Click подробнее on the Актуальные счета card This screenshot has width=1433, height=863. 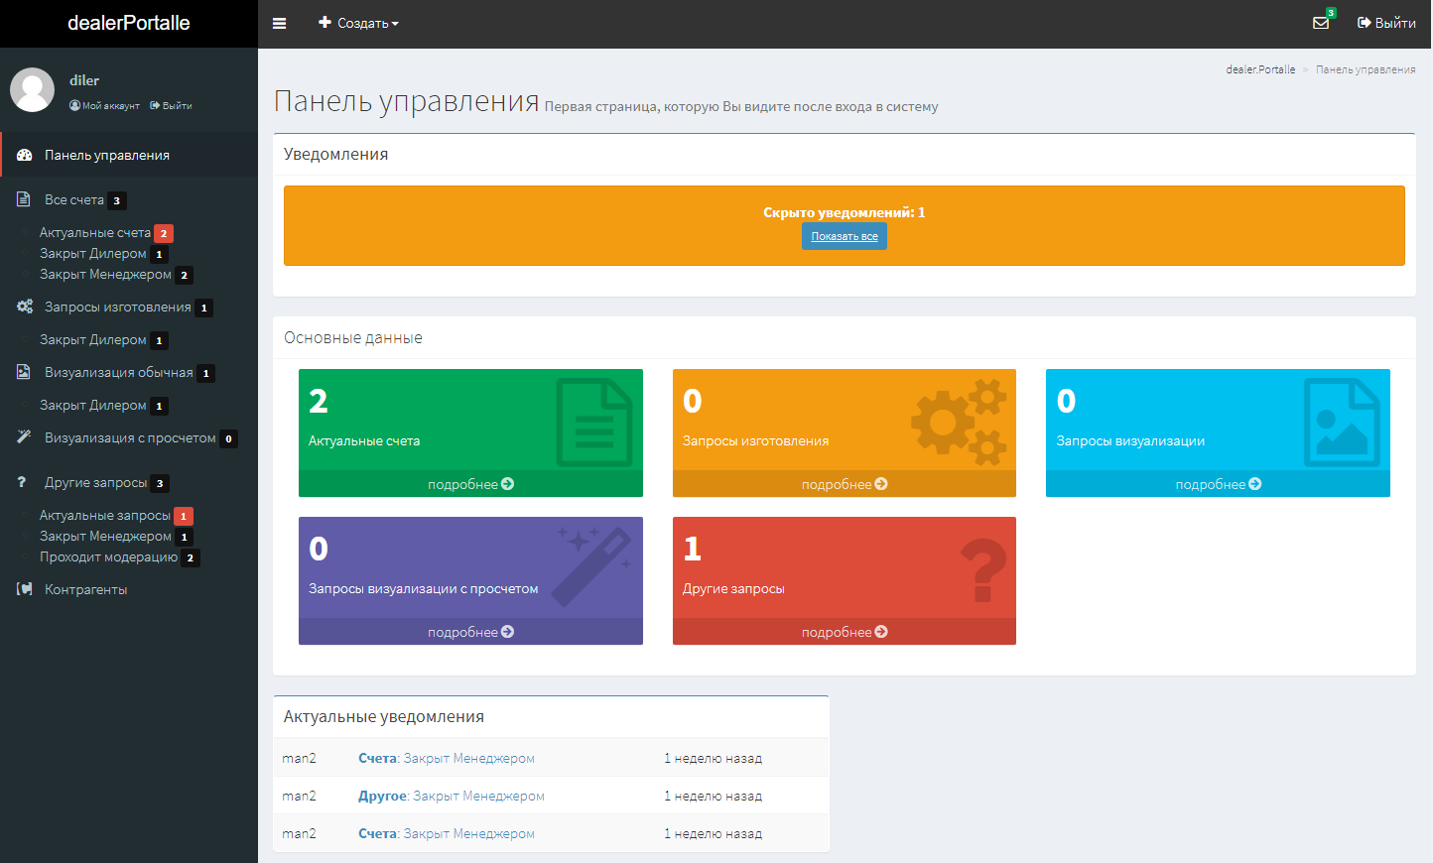(x=470, y=484)
